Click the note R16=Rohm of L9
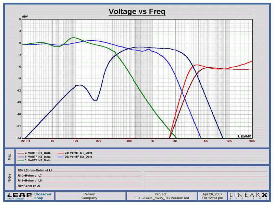The image size is (274, 205). [x=30, y=180]
